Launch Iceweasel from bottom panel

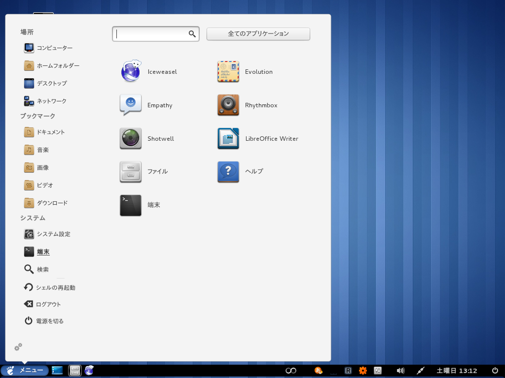89,371
